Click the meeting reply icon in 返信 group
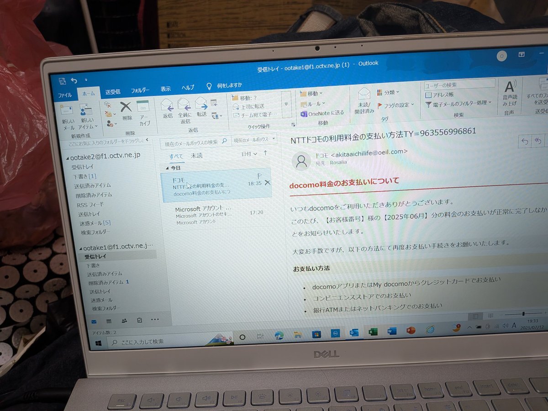 coord(213,103)
